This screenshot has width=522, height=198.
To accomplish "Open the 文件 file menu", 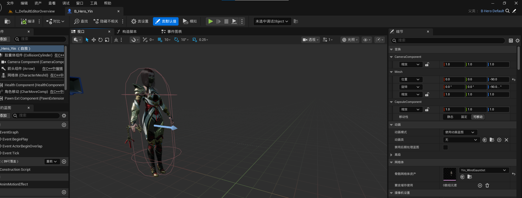I will pos(10,3).
